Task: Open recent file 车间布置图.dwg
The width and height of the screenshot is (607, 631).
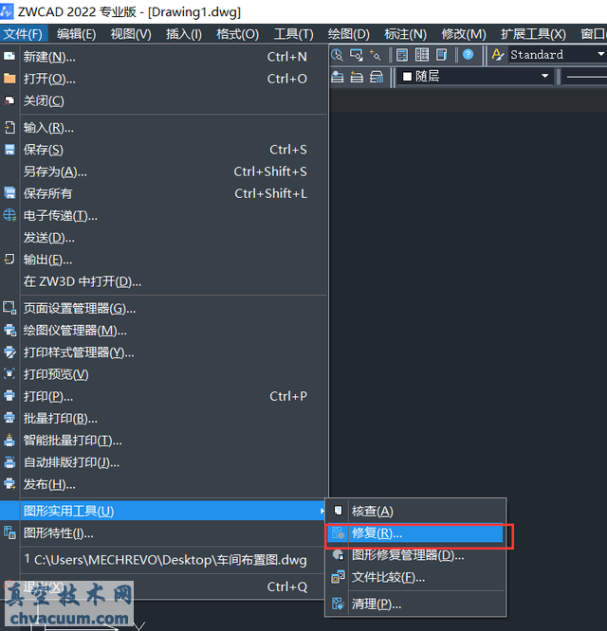Action: [x=163, y=560]
